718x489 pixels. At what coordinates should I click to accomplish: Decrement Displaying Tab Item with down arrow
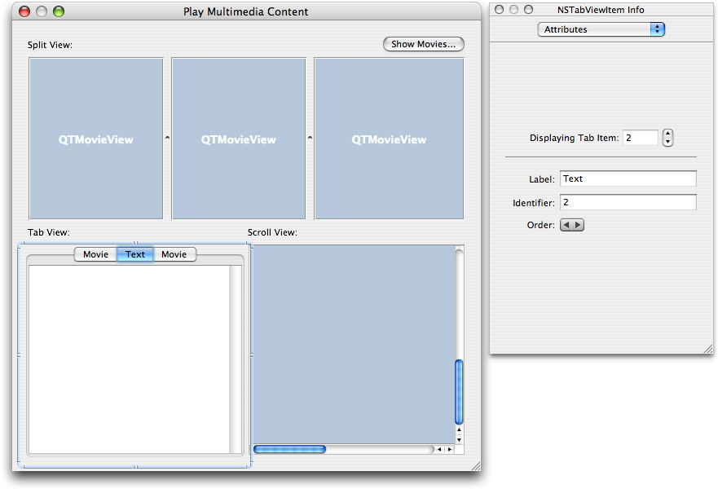[667, 141]
